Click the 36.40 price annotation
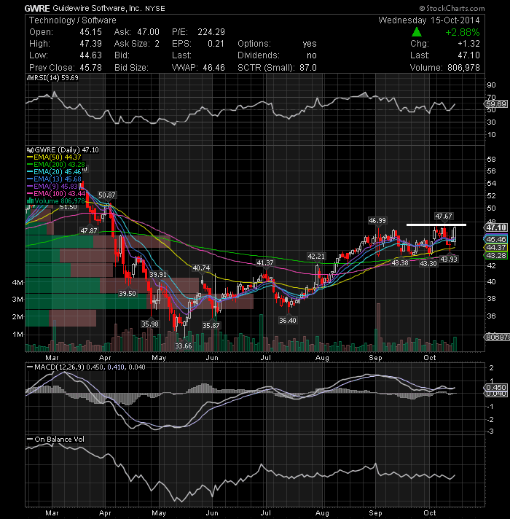Viewport: 510px width, 519px height. (x=287, y=320)
